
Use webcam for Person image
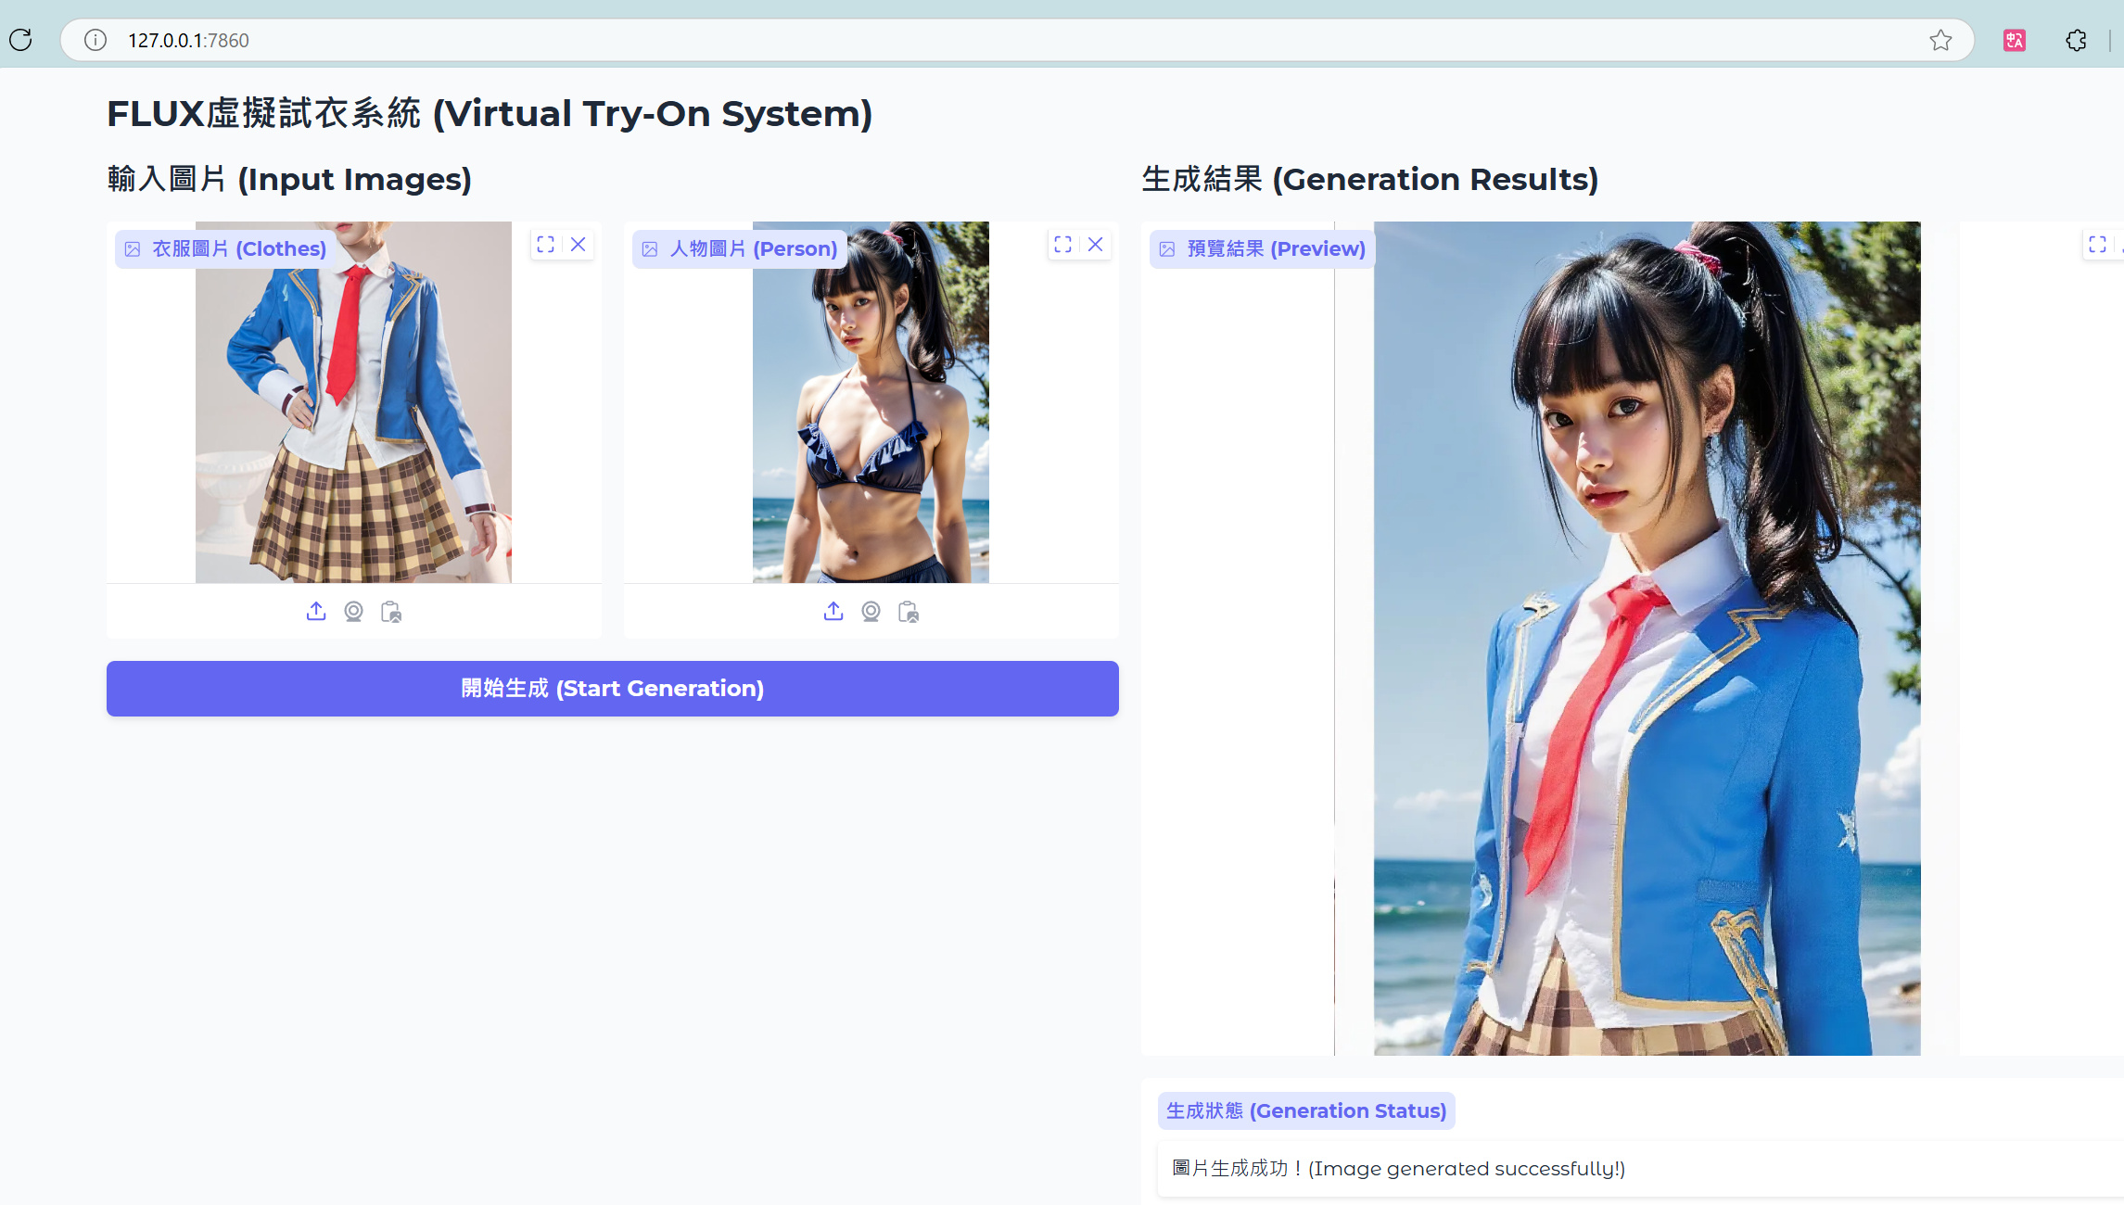[x=871, y=612]
